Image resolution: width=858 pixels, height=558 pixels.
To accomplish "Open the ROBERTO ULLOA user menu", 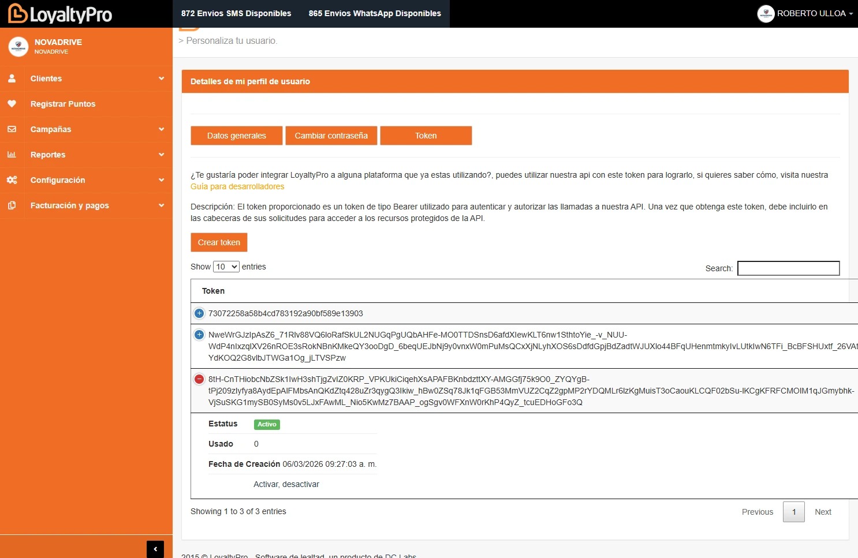I will (805, 13).
